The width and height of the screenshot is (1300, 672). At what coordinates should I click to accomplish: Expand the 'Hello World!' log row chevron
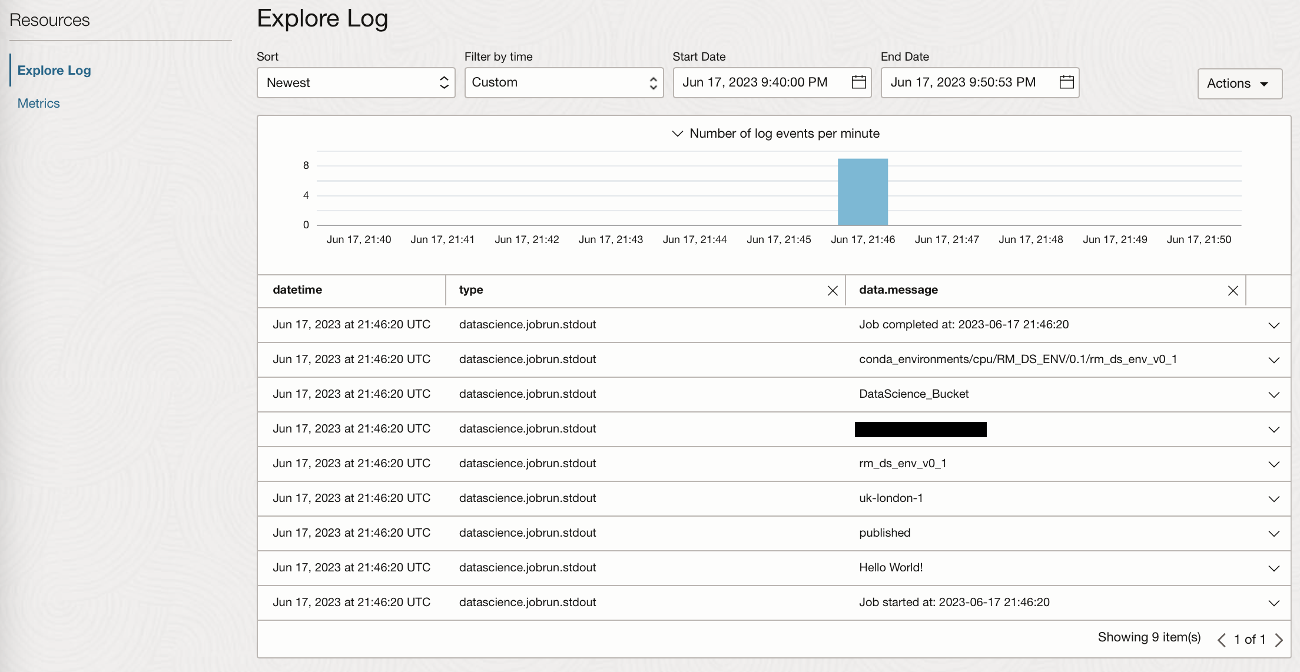click(x=1274, y=568)
